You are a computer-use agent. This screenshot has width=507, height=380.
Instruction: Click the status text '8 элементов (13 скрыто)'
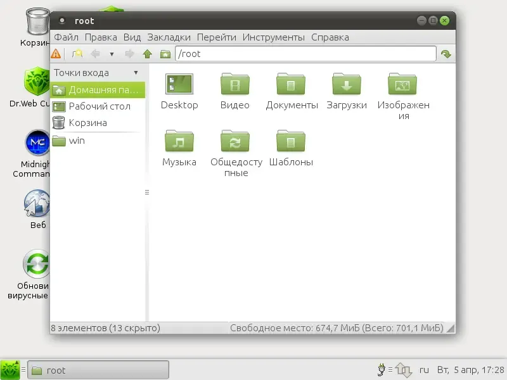point(105,328)
